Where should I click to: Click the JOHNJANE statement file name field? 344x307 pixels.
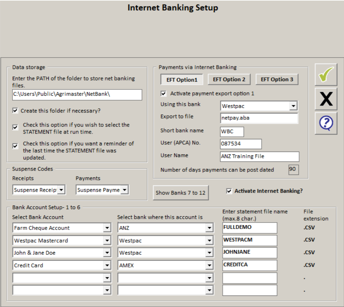click(x=250, y=253)
